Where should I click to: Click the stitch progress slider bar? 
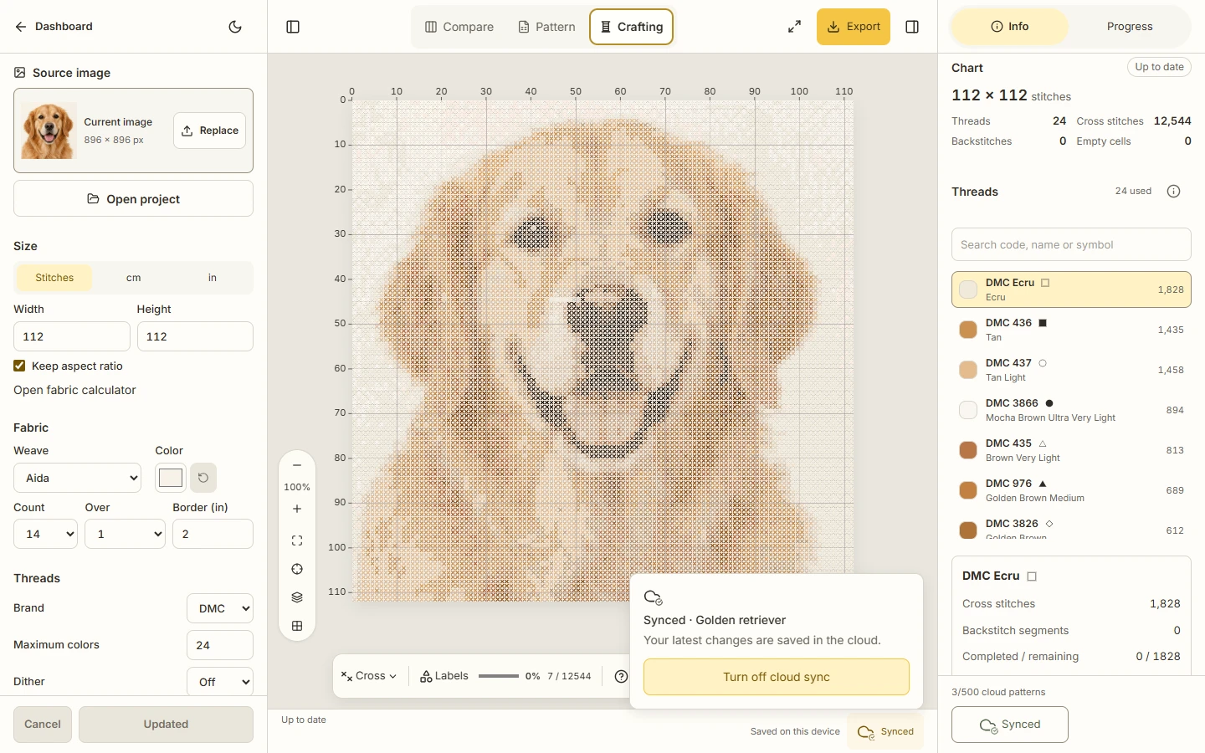coord(499,676)
